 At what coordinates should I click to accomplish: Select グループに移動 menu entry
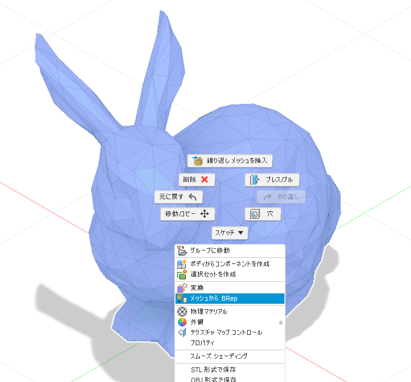coord(230,251)
